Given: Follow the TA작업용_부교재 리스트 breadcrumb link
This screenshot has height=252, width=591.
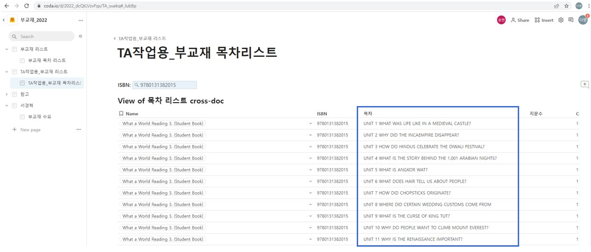Looking at the screenshot, I should tap(142, 38).
